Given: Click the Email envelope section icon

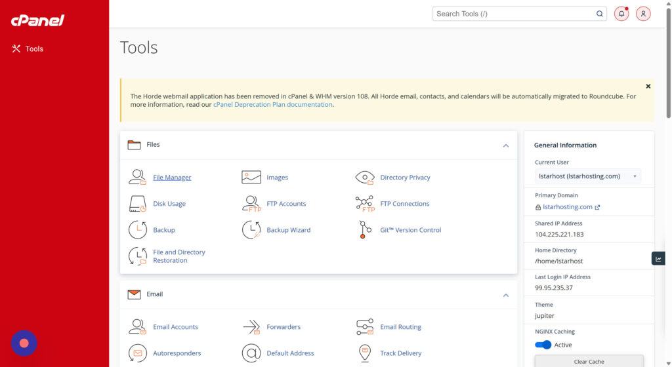Looking at the screenshot, I should (x=134, y=294).
